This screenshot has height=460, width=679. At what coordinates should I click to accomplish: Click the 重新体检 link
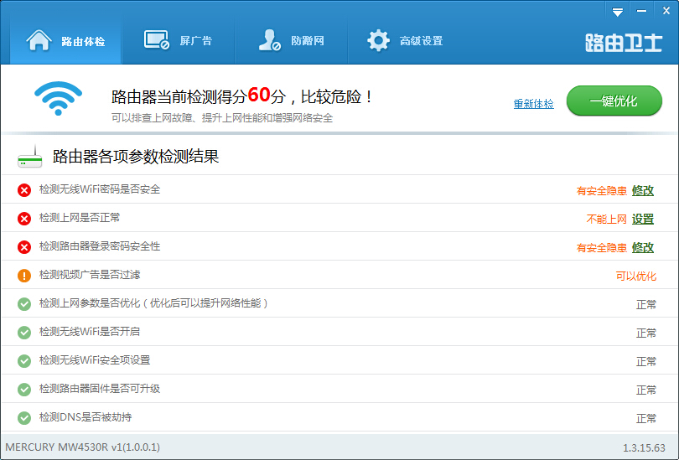[x=533, y=104]
